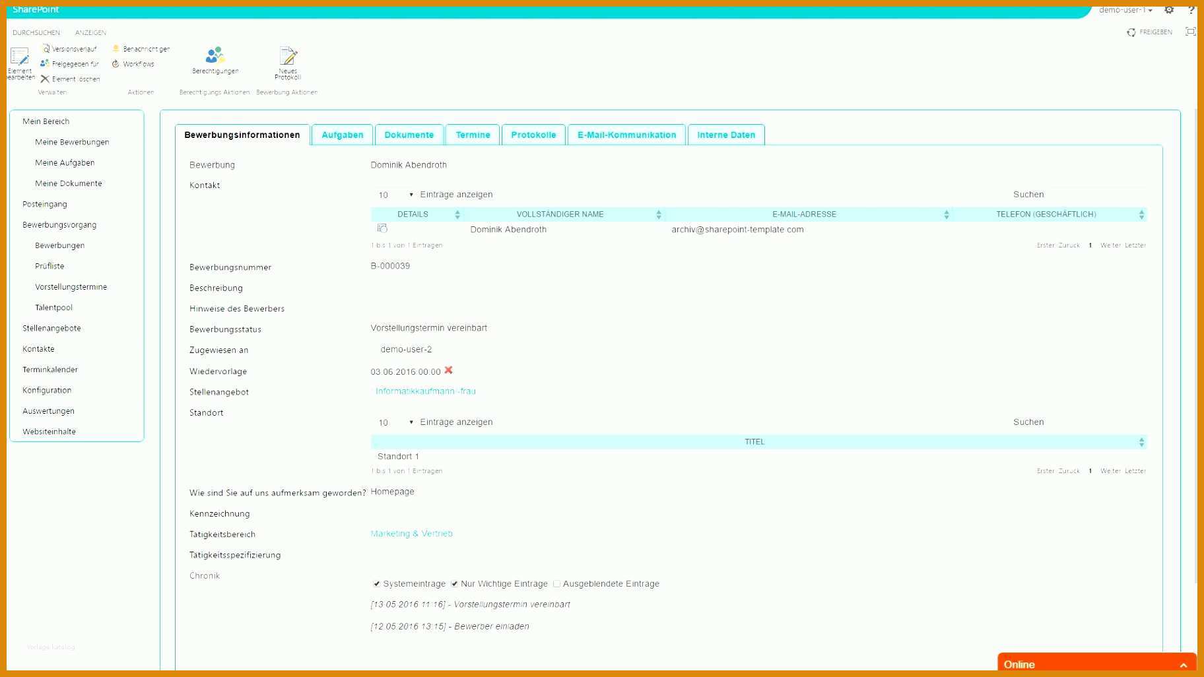This screenshot has width=1204, height=677.
Task: Expand the demo-user-1 account menu
Action: 1125,10
